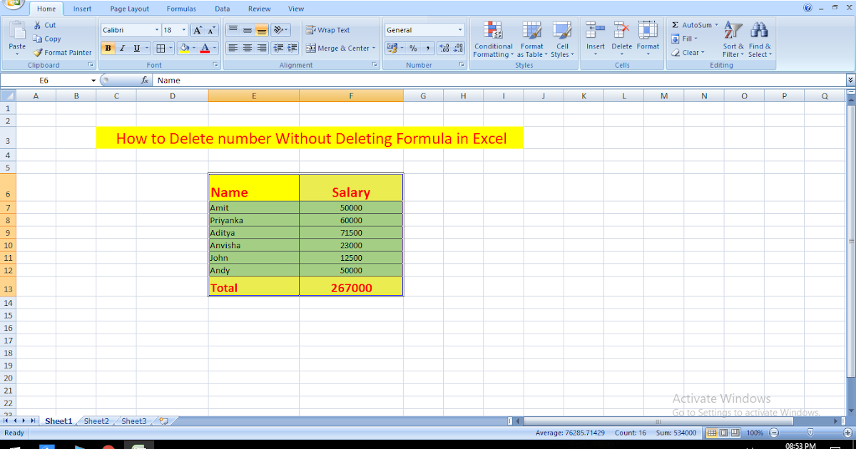
Task: Switch to the Data tab
Action: point(223,9)
